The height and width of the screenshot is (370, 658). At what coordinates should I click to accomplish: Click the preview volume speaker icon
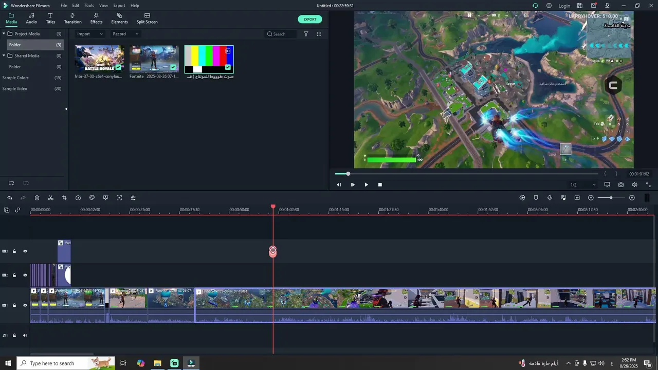tap(634, 184)
